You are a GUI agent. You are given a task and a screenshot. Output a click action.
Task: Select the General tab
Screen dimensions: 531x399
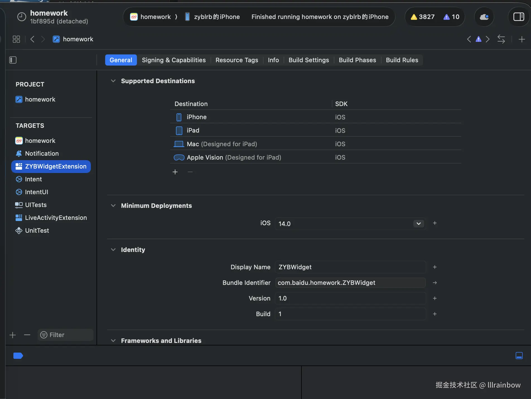[121, 60]
